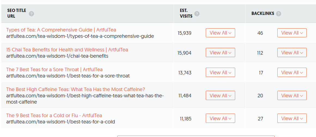Expand backlinks View All for High Caffeine Teas

click(x=292, y=95)
